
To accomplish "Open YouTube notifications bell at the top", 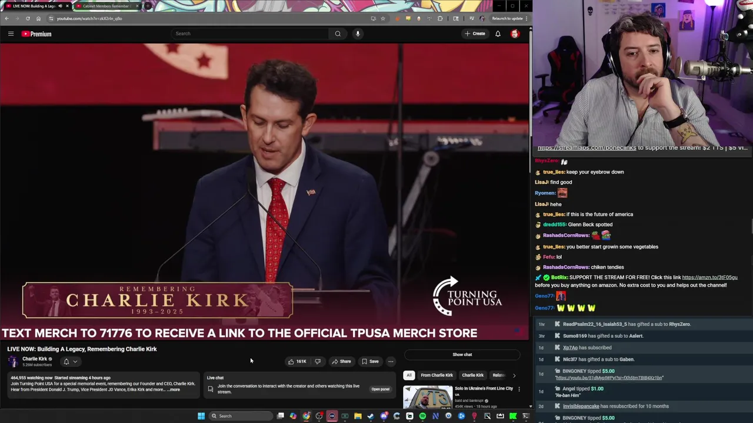I will [x=498, y=33].
